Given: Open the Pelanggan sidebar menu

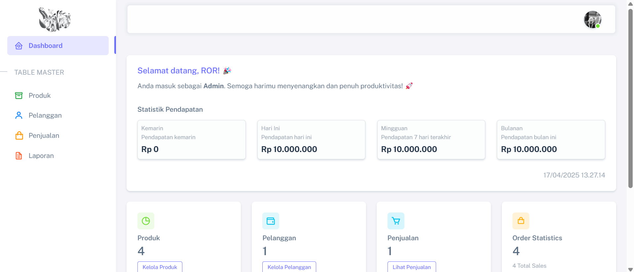Looking at the screenshot, I should click(45, 115).
